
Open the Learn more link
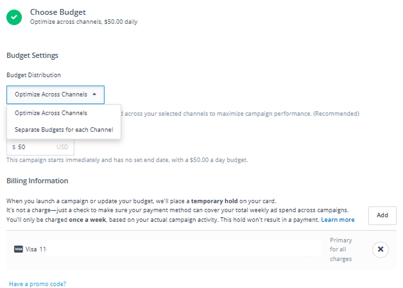coord(338,220)
